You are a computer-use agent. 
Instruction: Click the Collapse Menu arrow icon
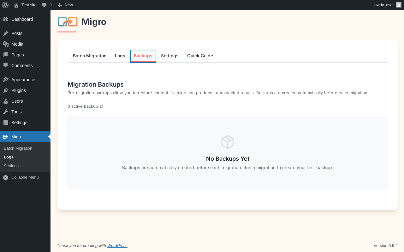point(6,177)
